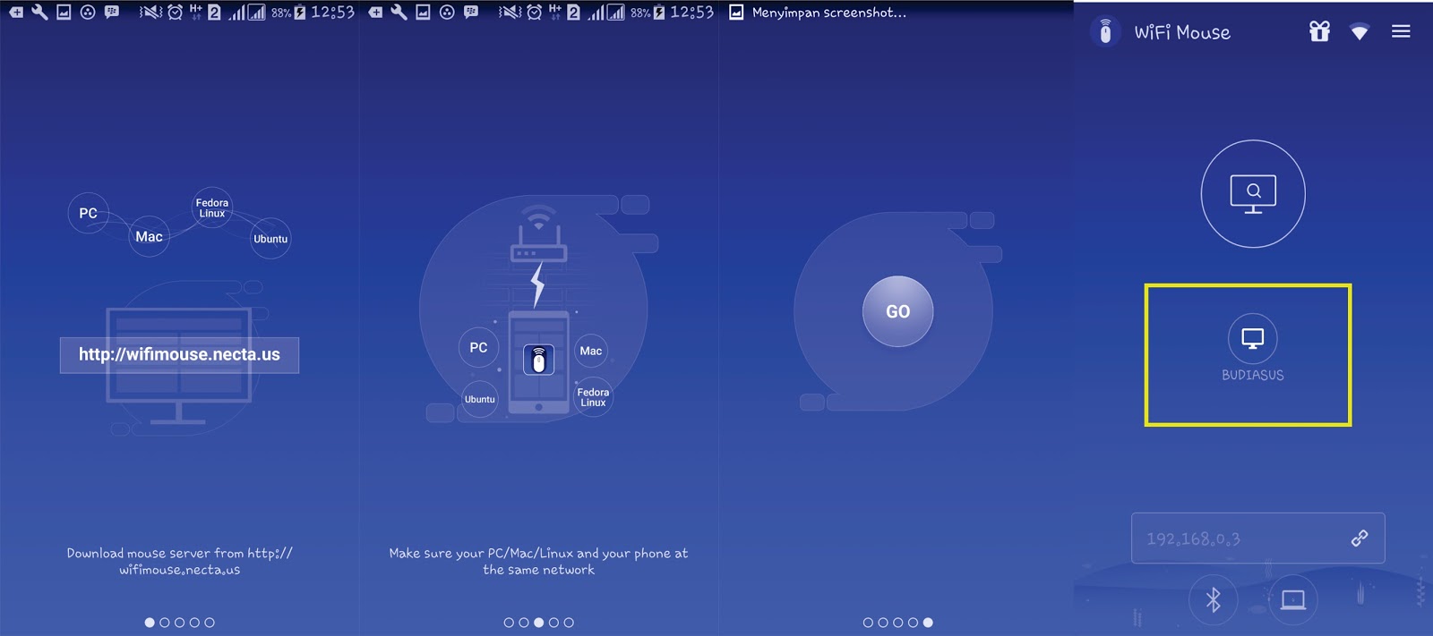Select the third page dot on the GO screen
The image size is (1433, 636).
tap(897, 623)
